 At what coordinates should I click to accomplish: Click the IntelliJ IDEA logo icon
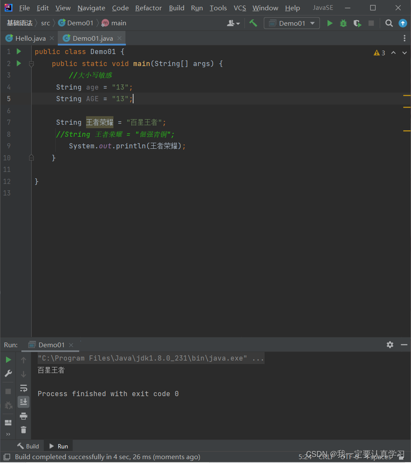point(8,7)
